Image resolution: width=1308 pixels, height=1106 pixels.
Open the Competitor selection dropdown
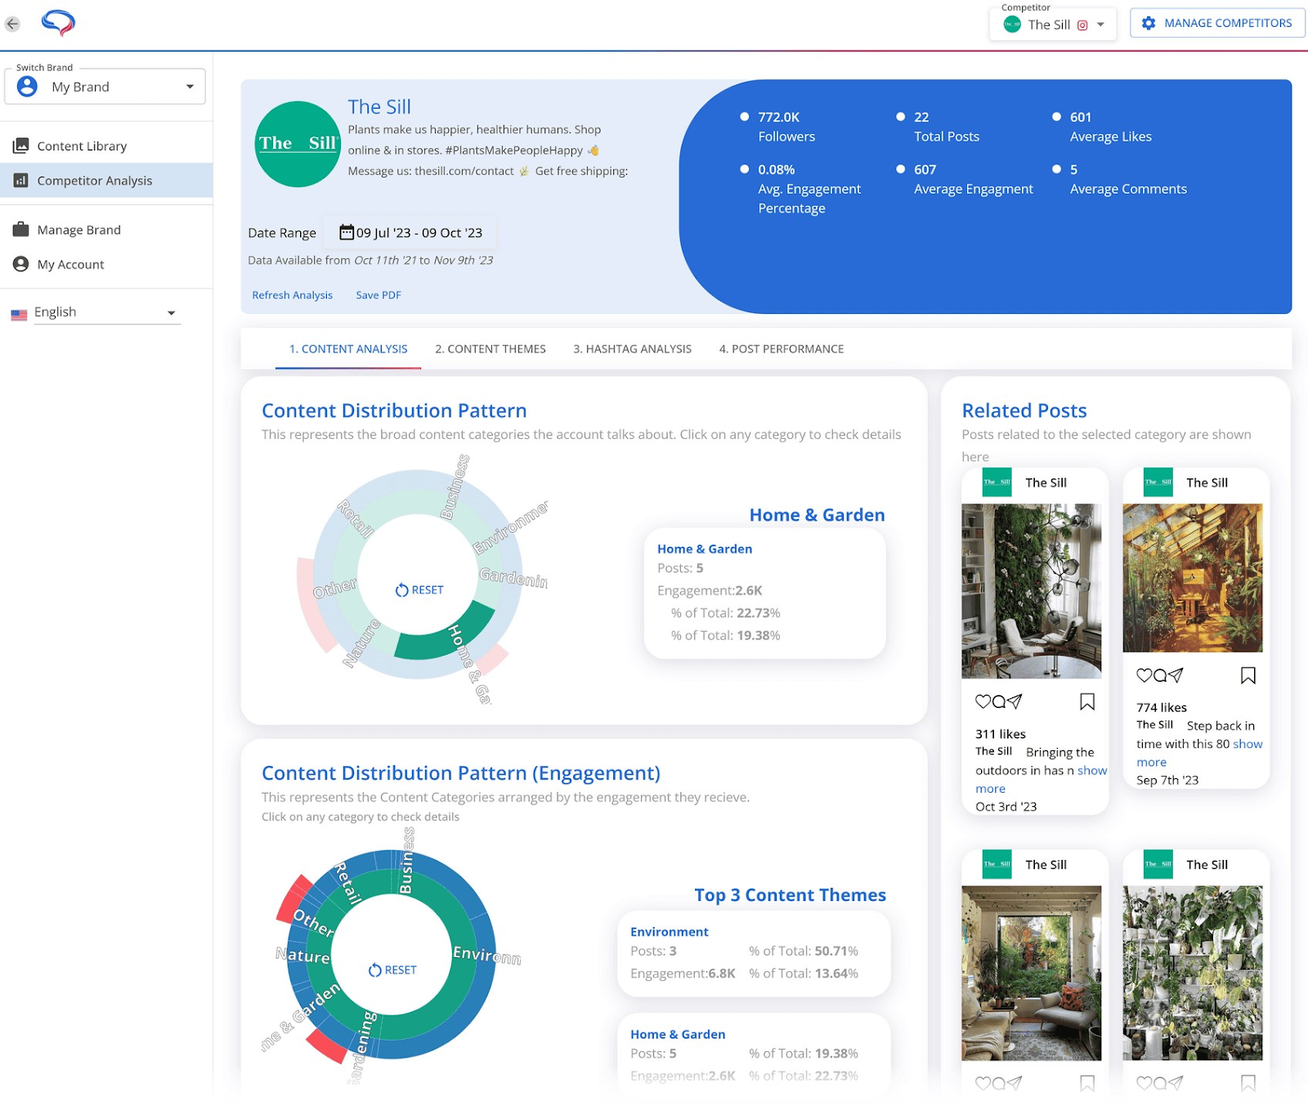1100,25
